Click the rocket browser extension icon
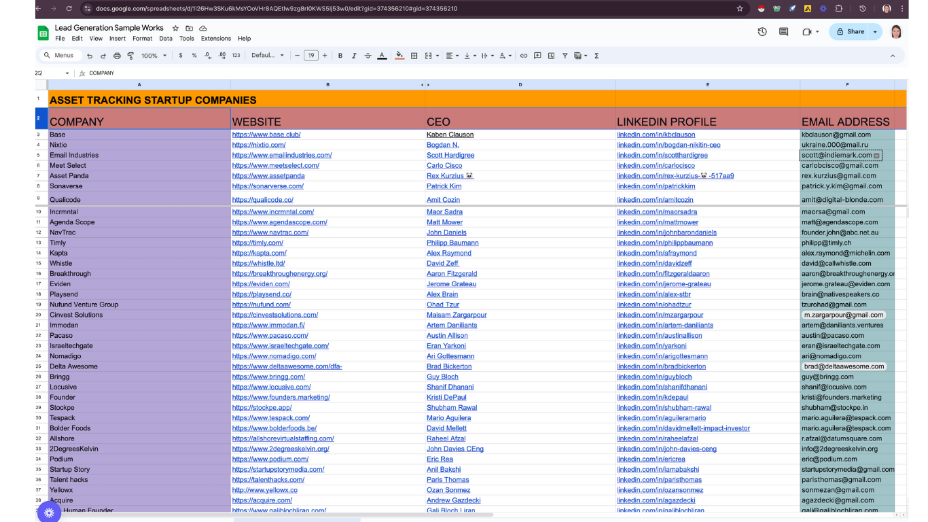The image size is (928, 522). pyautogui.click(x=792, y=8)
